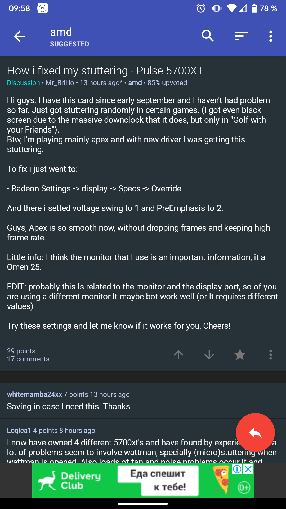Viewport: 286px width, 509px height.
Task: Open Loqica1's profile
Action: point(19,431)
